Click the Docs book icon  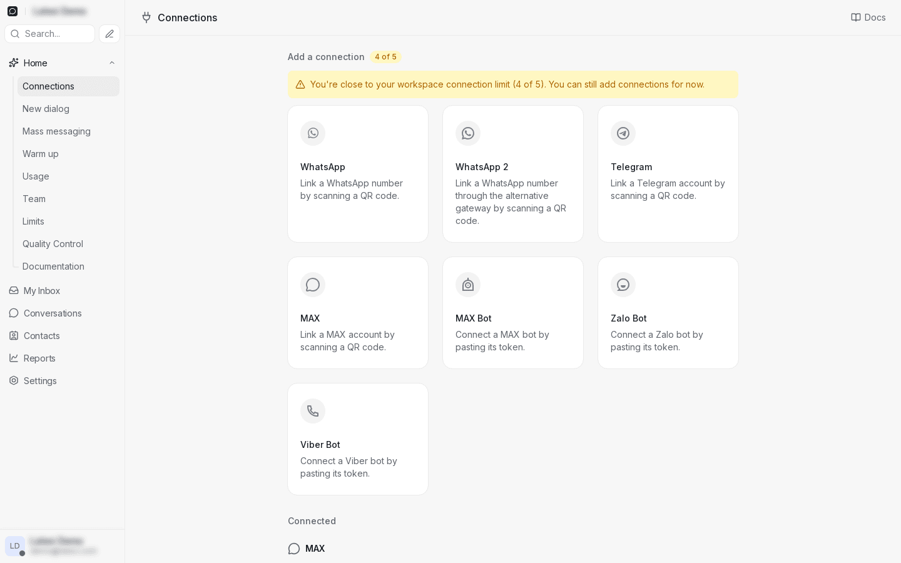tap(856, 18)
